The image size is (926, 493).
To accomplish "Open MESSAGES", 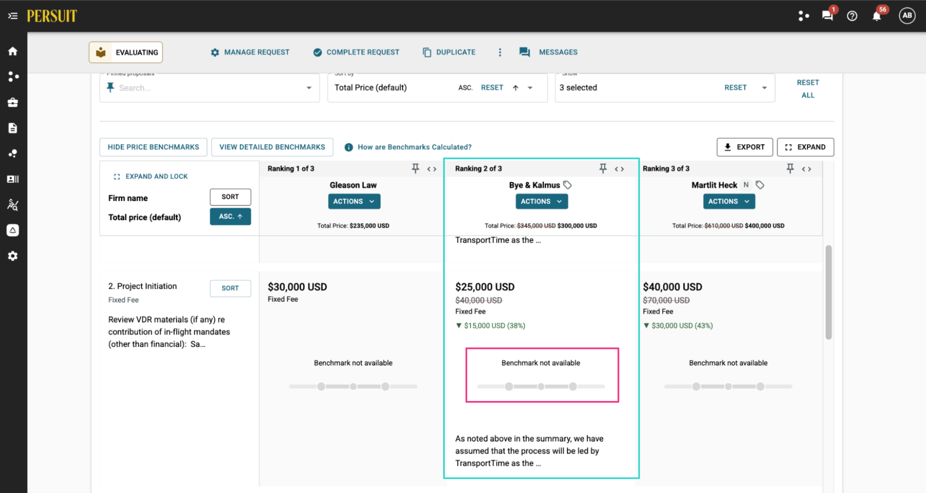I will [548, 52].
